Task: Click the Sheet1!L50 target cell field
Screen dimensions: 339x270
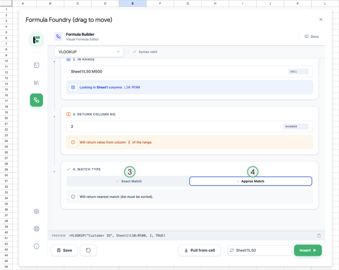Action: coord(259,250)
